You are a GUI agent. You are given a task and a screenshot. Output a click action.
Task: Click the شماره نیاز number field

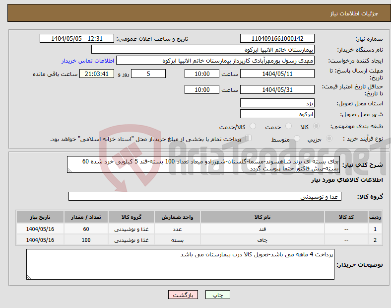pyautogui.click(x=277, y=39)
